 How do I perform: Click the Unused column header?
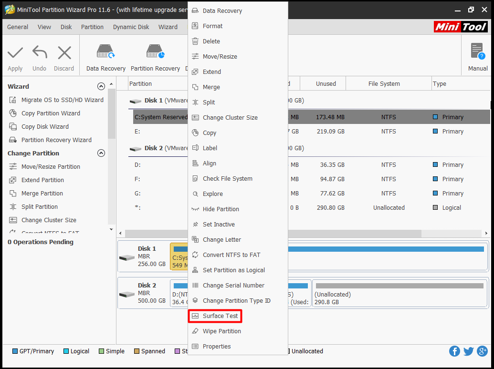323,84
